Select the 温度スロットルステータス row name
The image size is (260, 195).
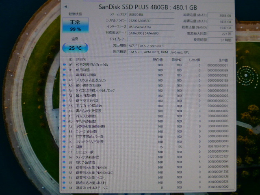pos(92,188)
